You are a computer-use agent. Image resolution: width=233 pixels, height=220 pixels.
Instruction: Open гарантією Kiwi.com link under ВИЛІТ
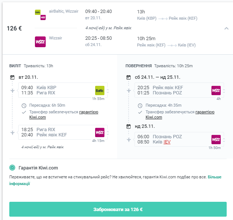pyautogui.click(x=88, y=112)
